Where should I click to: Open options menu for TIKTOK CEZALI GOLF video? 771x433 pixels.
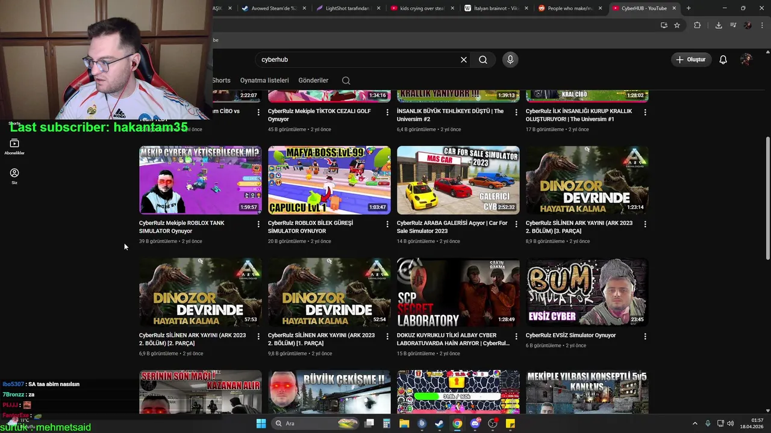[x=387, y=112]
